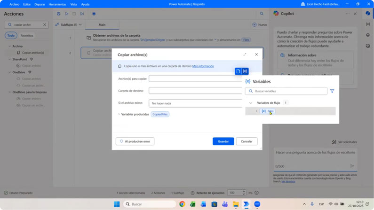
Task: Open Microsoft Teams from the taskbar
Action: (x=225, y=204)
